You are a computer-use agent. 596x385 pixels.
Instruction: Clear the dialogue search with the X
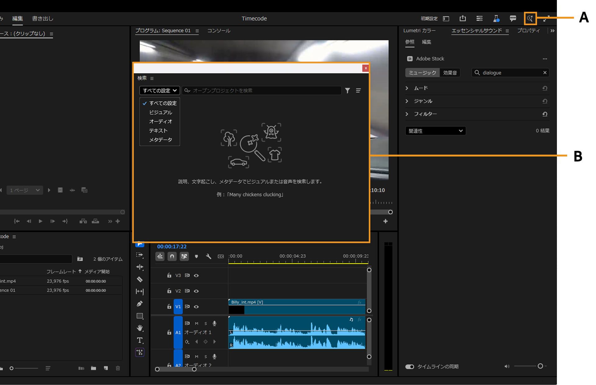(545, 72)
